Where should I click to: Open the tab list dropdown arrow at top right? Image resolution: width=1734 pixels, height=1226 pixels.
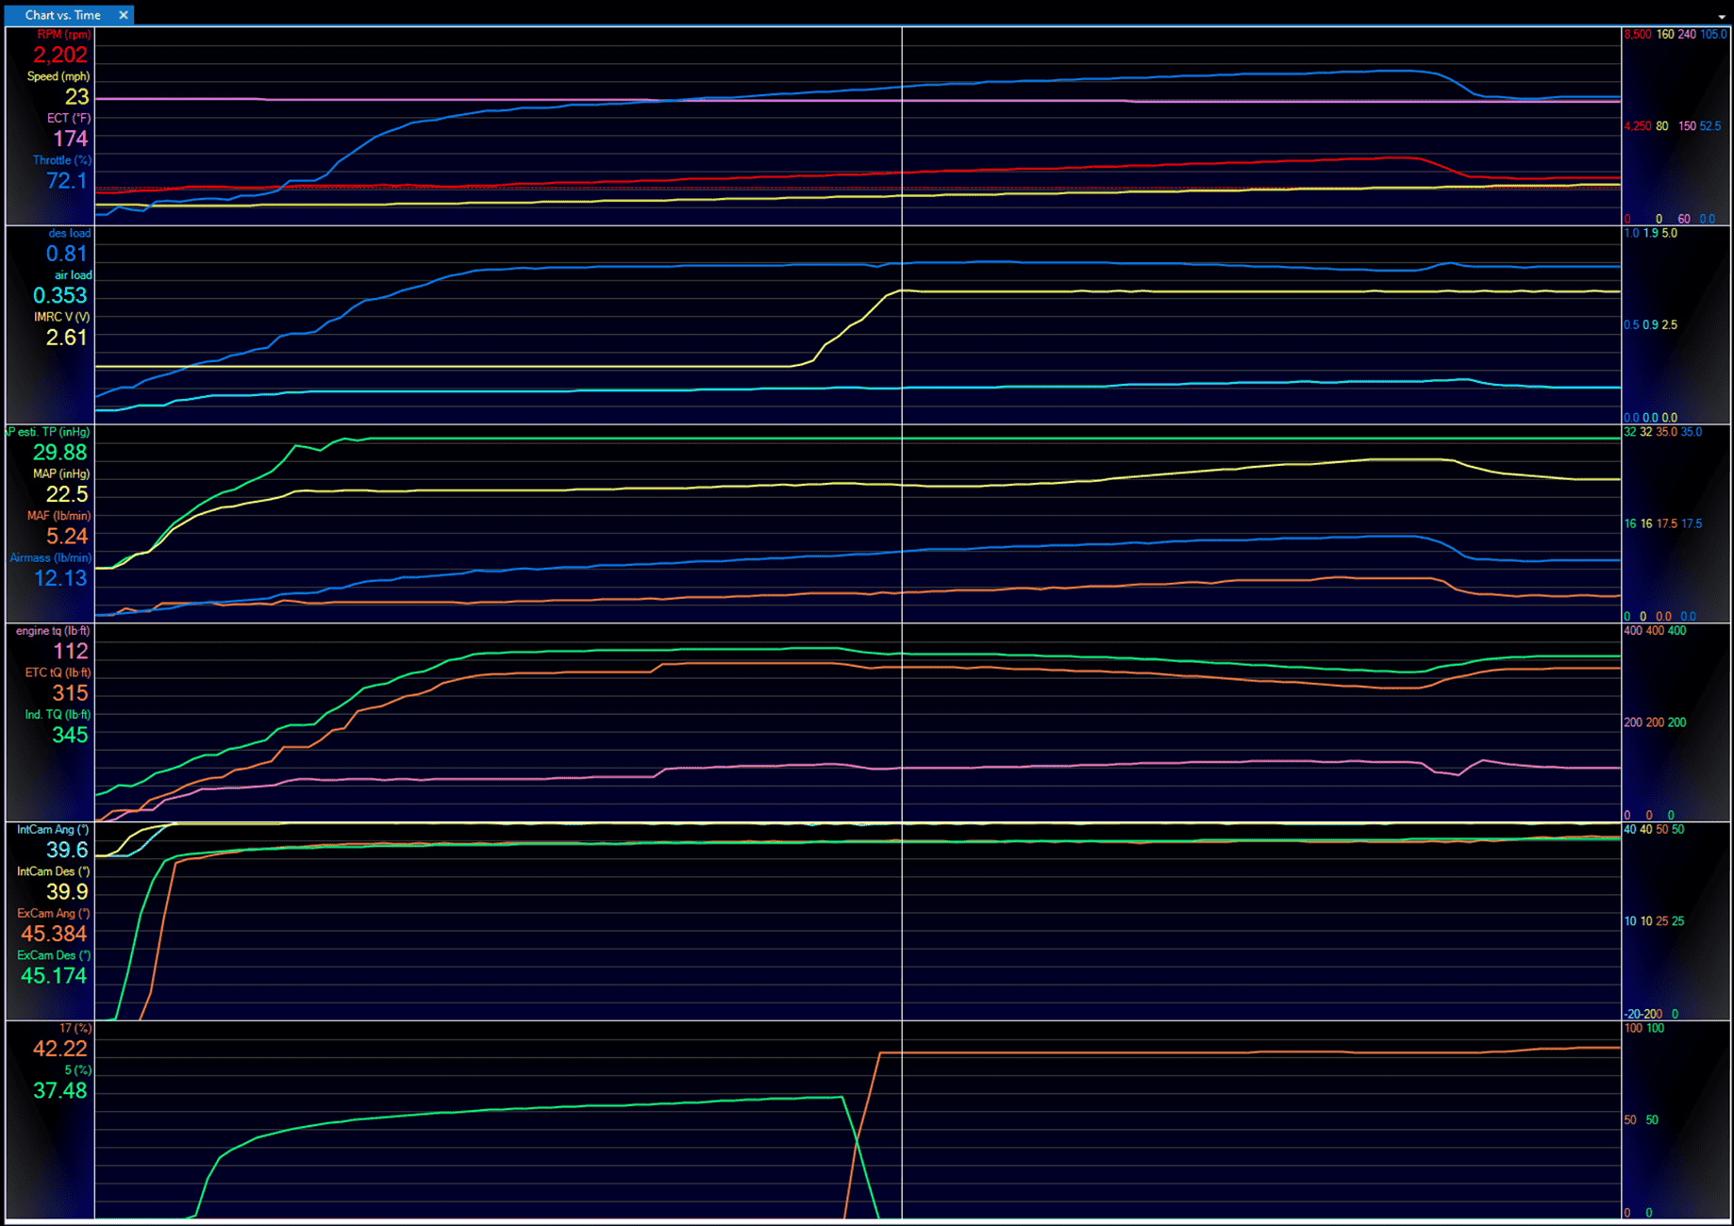[1723, 17]
